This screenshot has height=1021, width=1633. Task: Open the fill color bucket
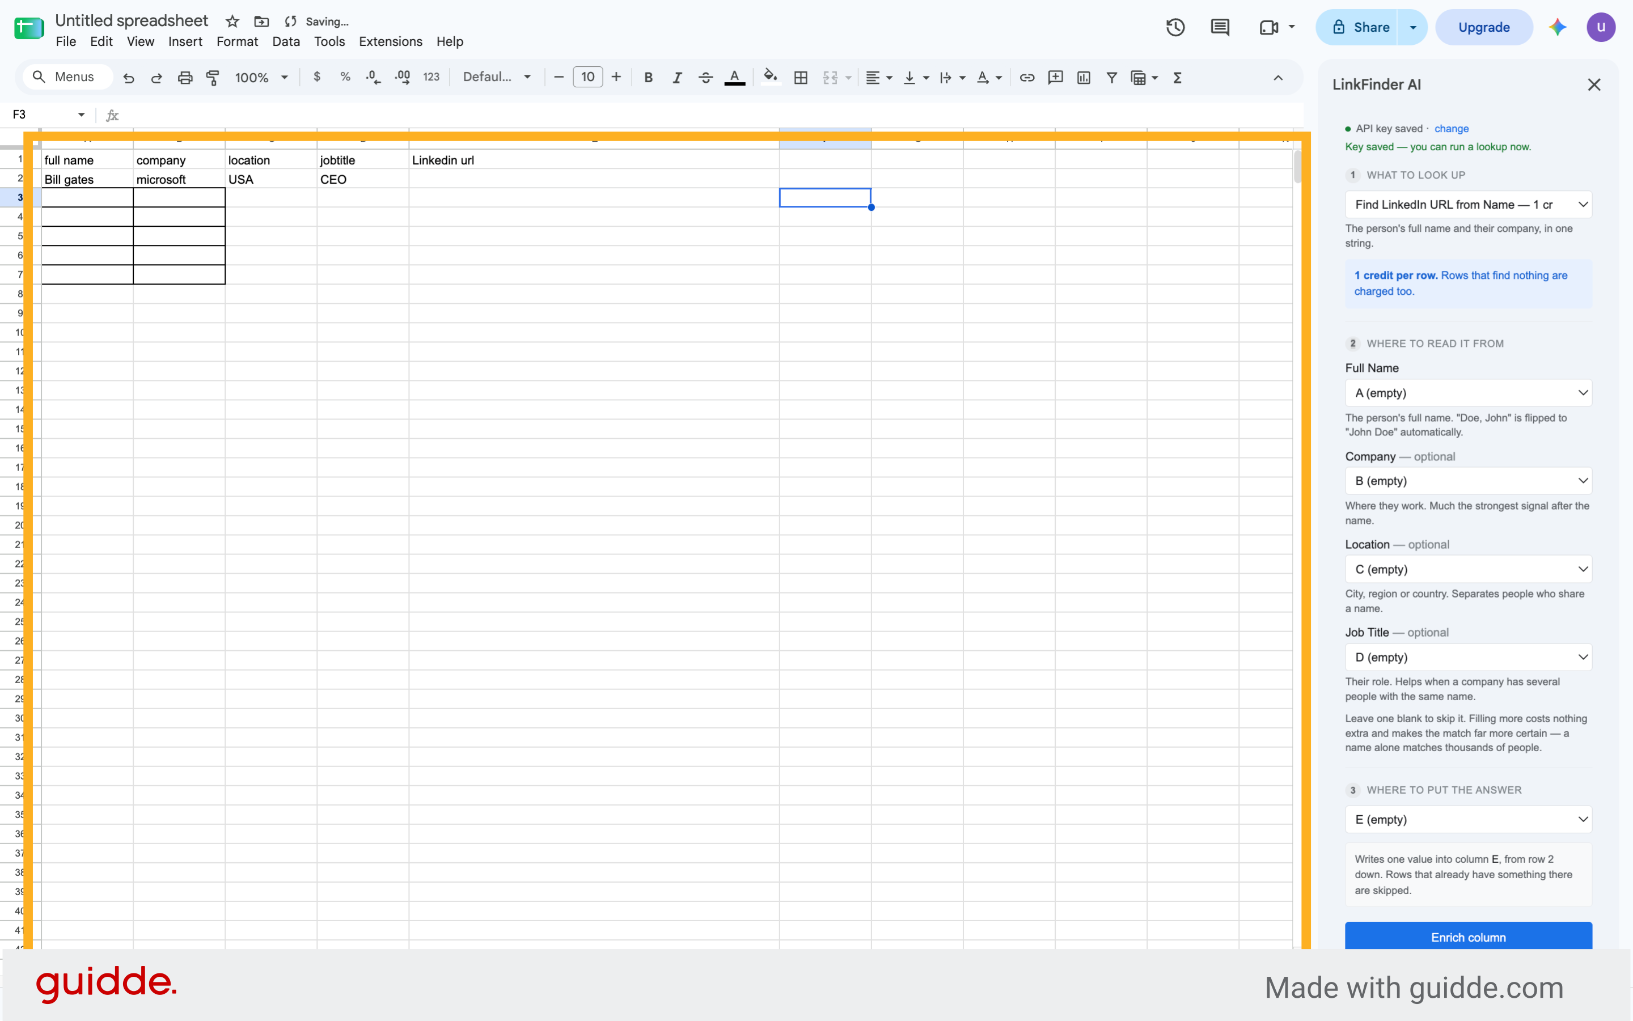[x=771, y=77]
